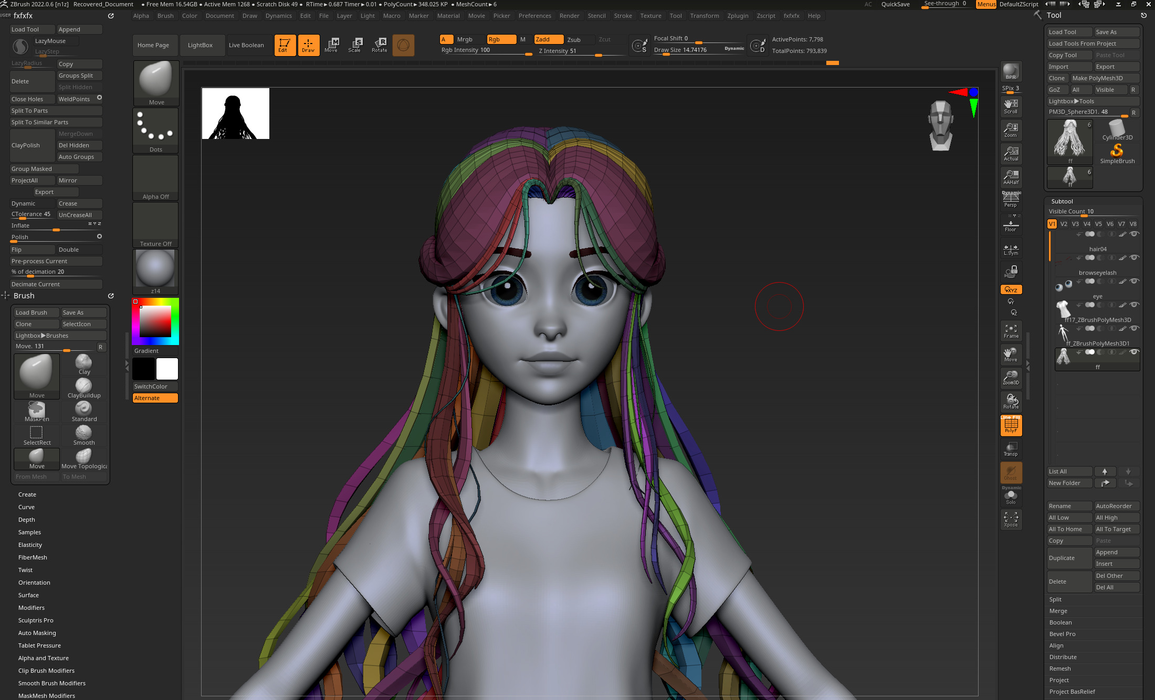Click the main color picker square

coord(155,321)
